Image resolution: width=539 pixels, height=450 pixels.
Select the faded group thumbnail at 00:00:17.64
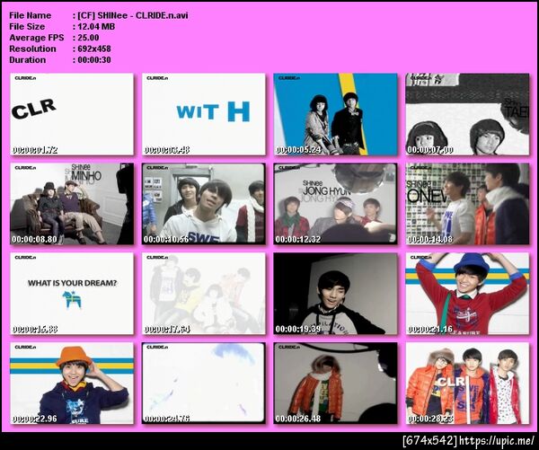(204, 294)
